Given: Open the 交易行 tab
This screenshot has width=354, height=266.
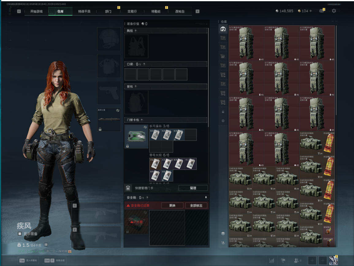Looking at the screenshot, I should click(132, 11).
